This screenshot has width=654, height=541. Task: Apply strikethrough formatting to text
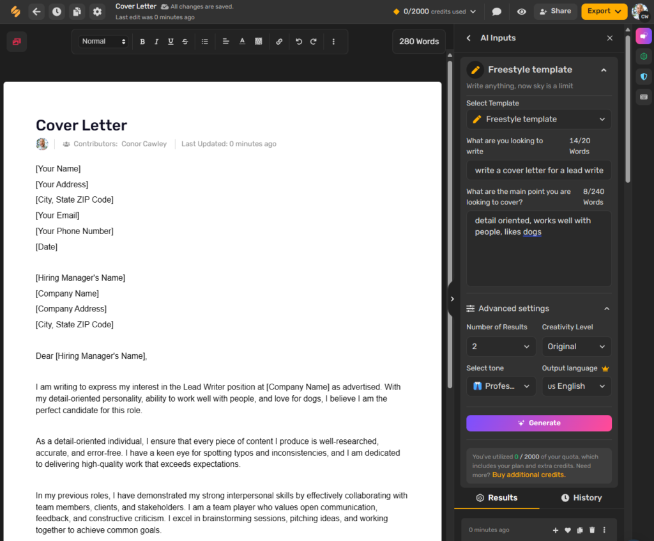pos(185,42)
